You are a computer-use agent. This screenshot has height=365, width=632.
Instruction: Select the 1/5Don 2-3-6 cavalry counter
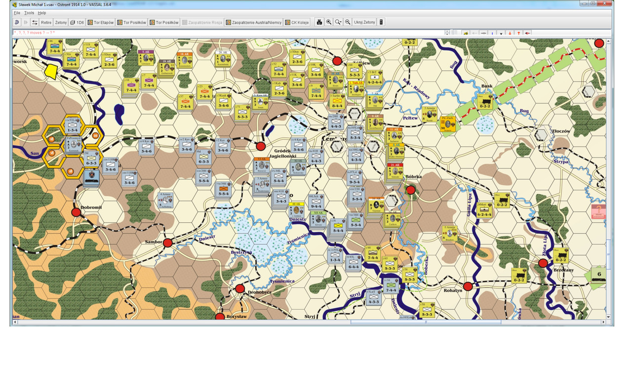click(109, 59)
